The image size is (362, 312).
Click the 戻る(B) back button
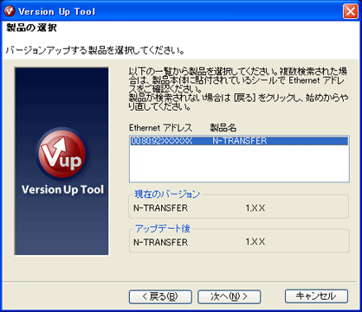160,296
